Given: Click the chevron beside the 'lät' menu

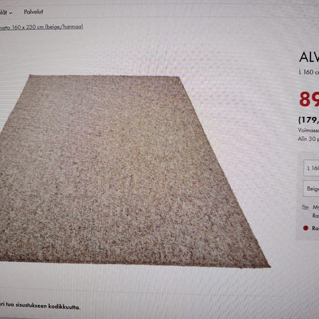Looking at the screenshot, I should click(11, 13).
